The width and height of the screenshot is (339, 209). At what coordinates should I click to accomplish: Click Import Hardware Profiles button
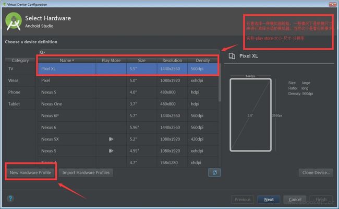pos(86,172)
